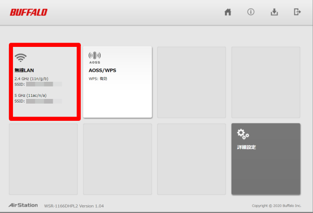Click the AOSS antenna icon
This screenshot has width=313, height=213.
[x=94, y=58]
